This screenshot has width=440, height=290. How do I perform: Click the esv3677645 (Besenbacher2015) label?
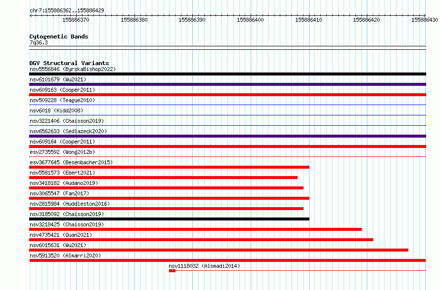click(x=71, y=162)
